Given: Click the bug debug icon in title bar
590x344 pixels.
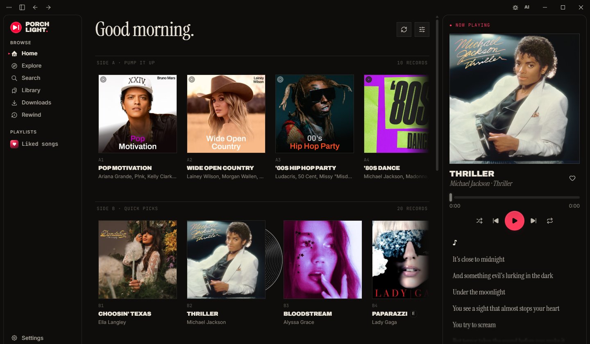Looking at the screenshot, I should 515,7.
